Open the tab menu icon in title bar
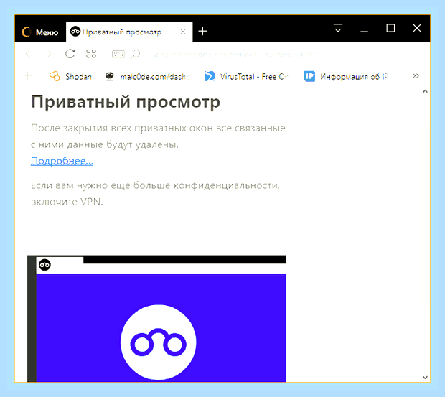The image size is (445, 397). coord(338,28)
